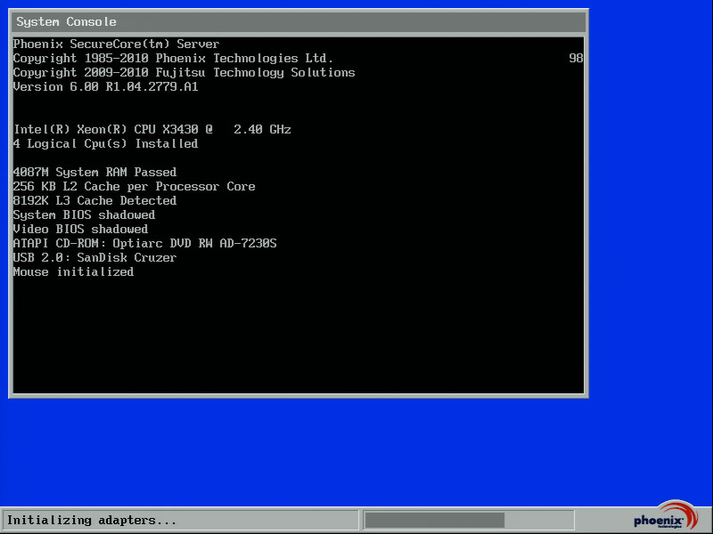
Task: Click the '8192K L3 Cache Detected' line
Action: coord(94,201)
